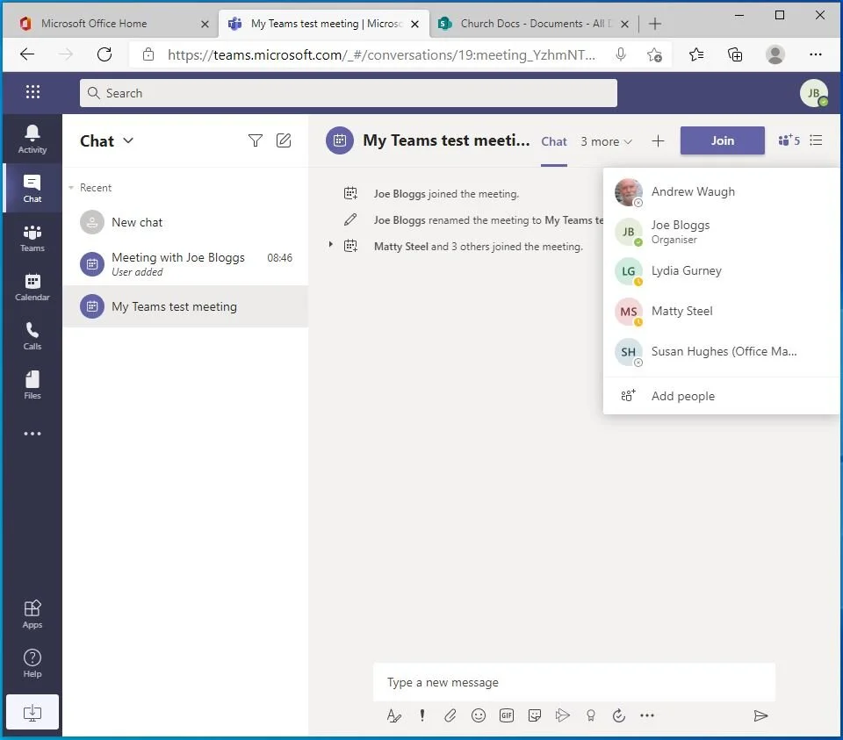Viewport: 843px width, 740px height.
Task: Select Matty Steel in participant list
Action: (x=722, y=311)
